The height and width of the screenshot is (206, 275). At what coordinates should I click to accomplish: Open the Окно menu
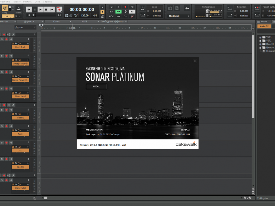click(37, 2)
